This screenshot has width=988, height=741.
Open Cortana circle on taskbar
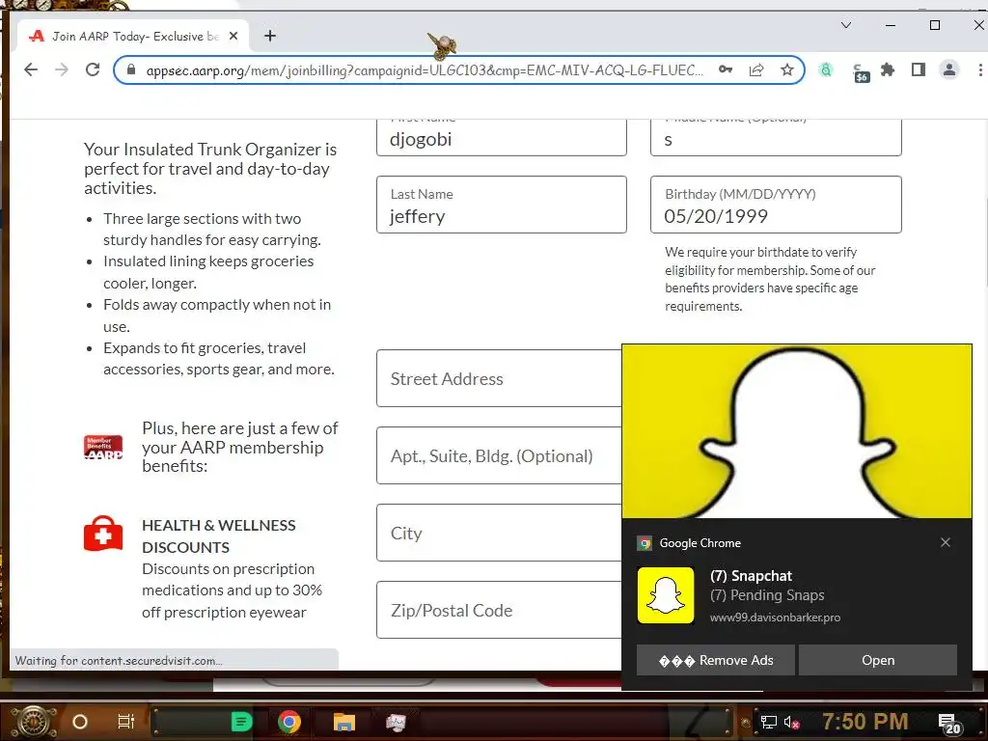click(x=79, y=722)
